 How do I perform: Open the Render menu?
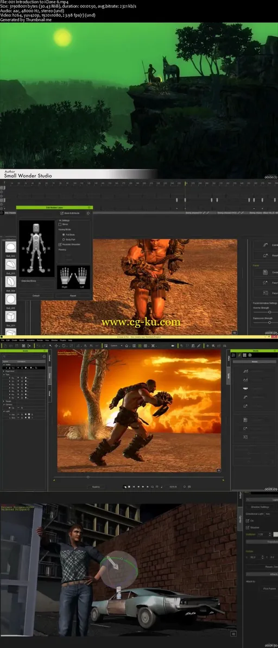pos(40,340)
